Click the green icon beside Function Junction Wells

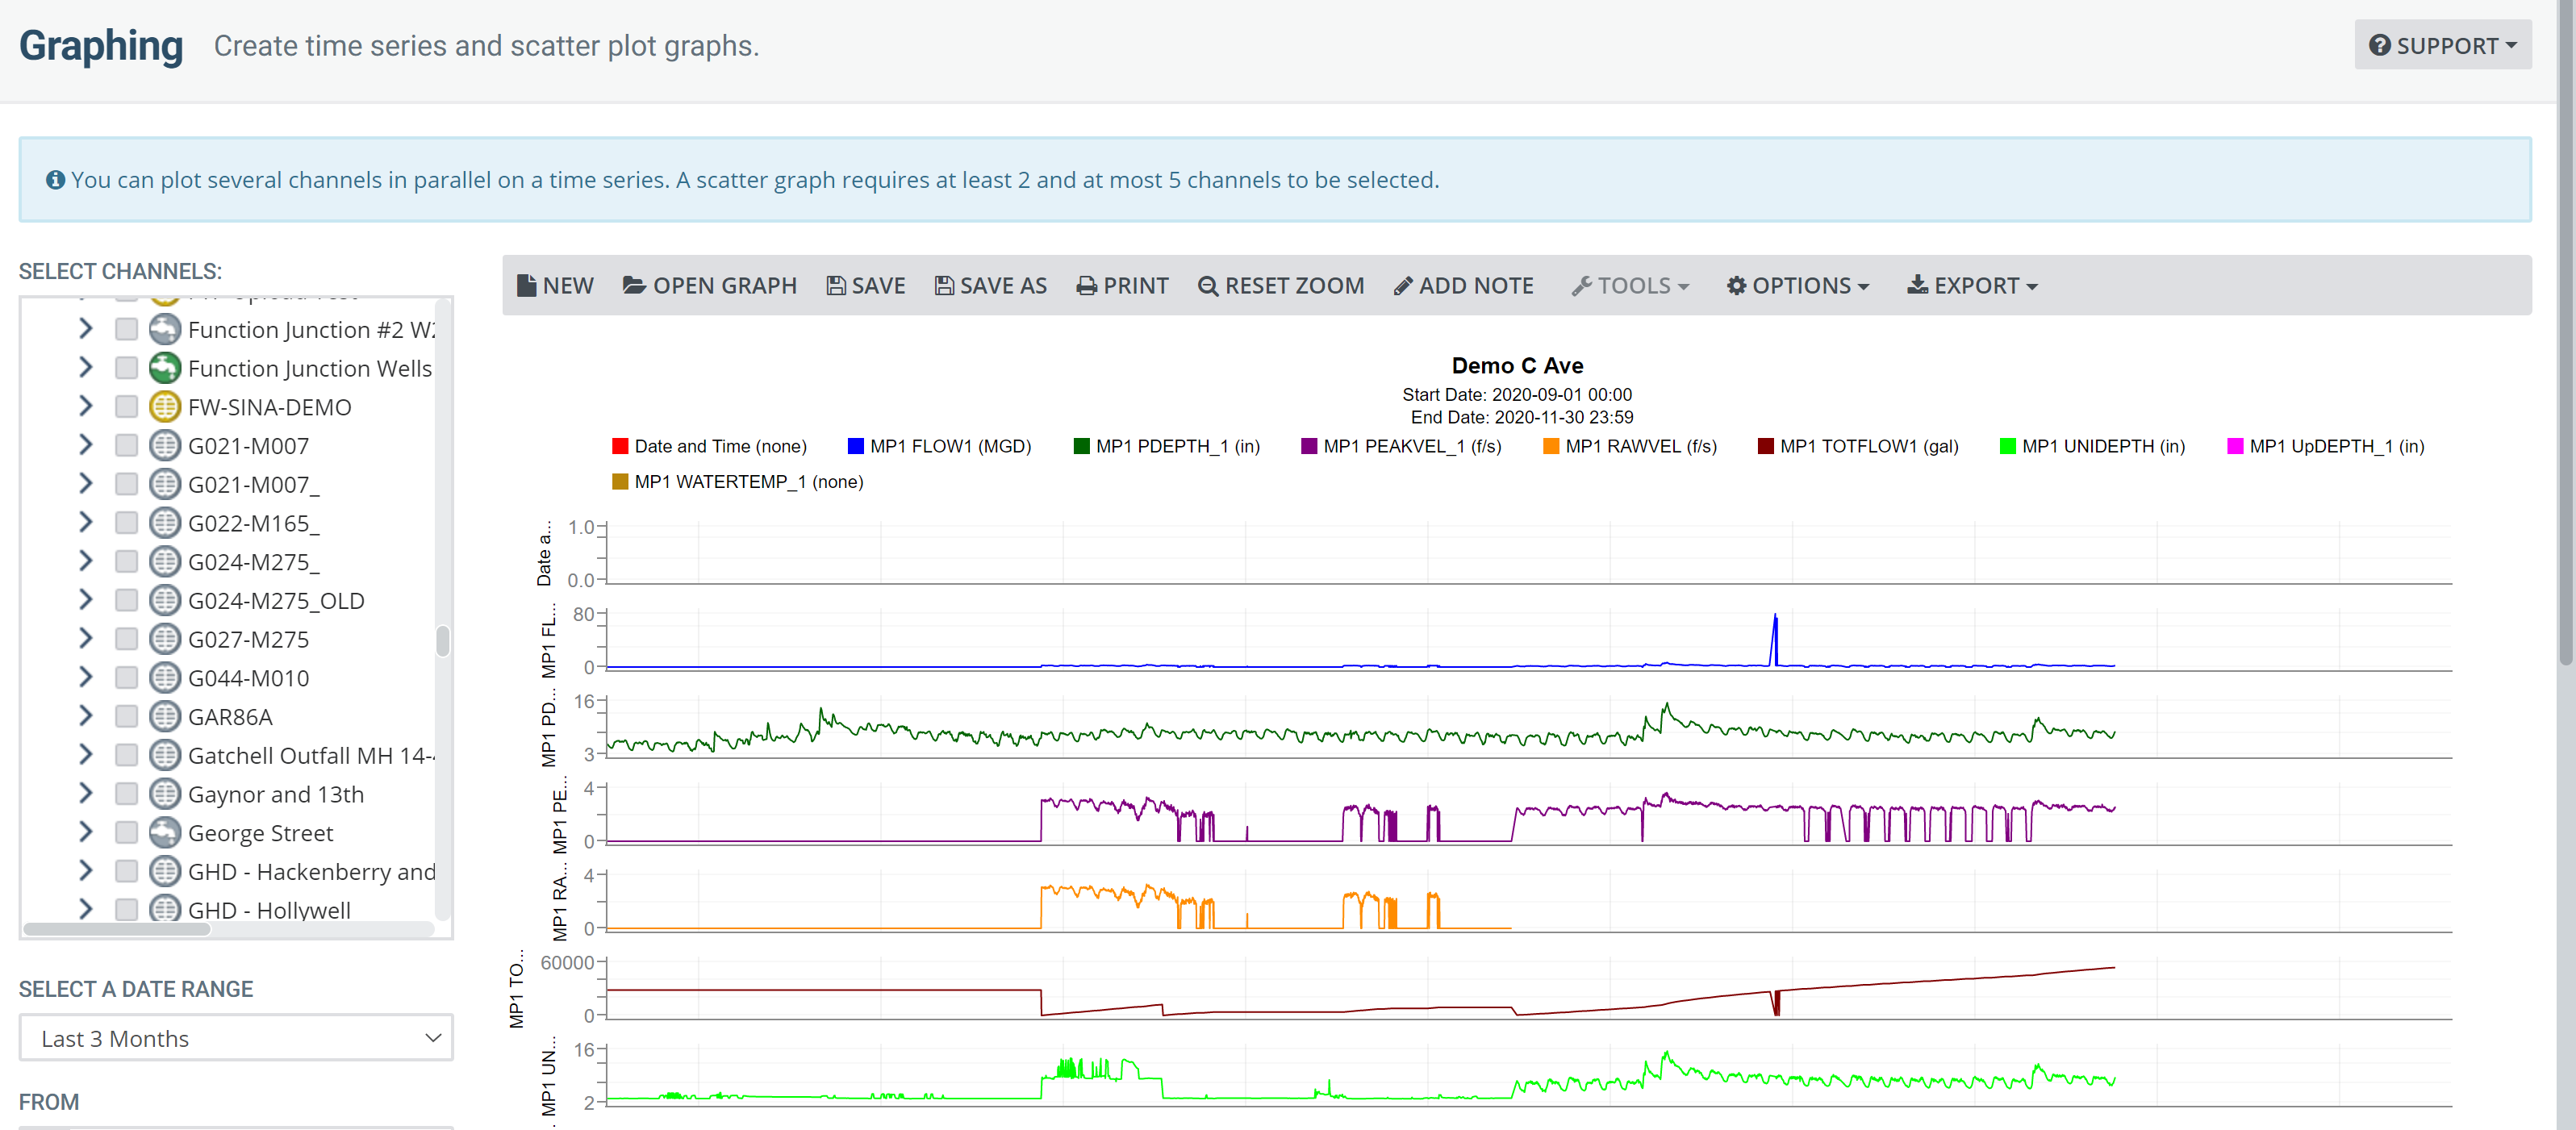coord(165,368)
